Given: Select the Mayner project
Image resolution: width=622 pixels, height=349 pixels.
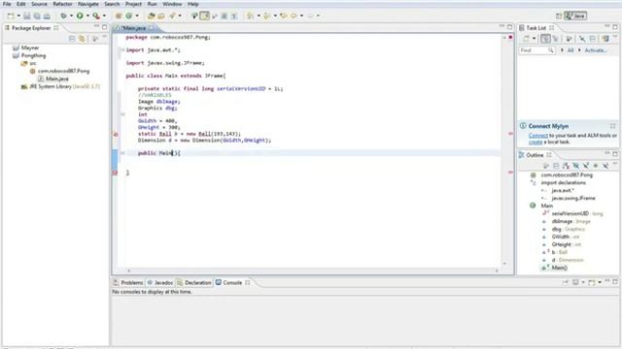Looking at the screenshot, I should pos(26,48).
